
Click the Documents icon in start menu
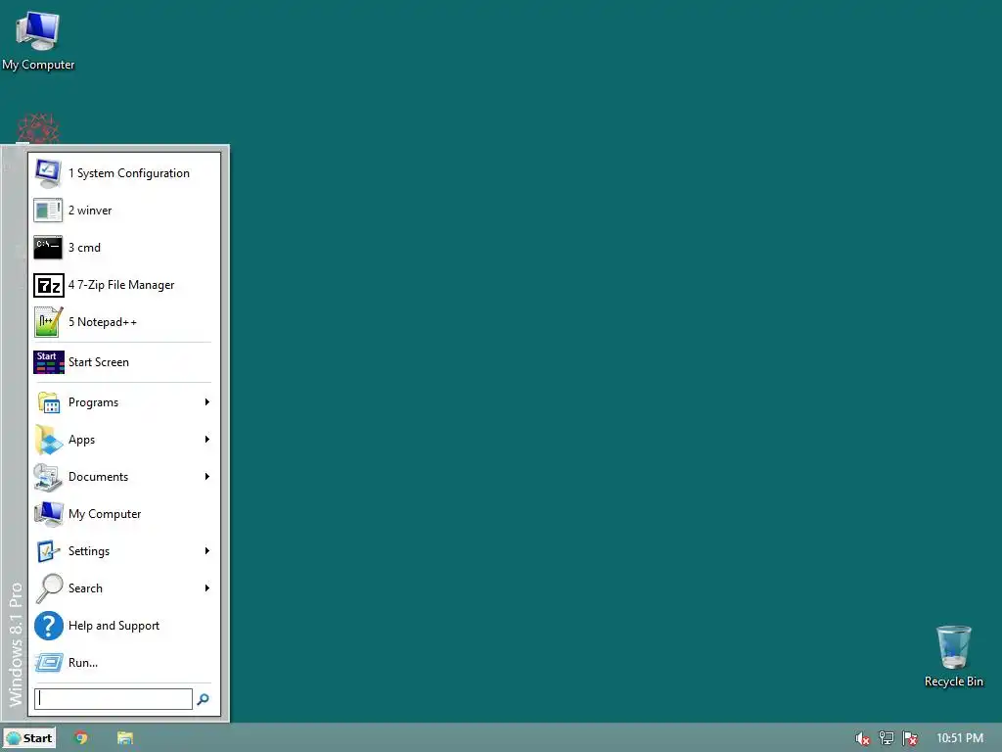[x=48, y=477]
